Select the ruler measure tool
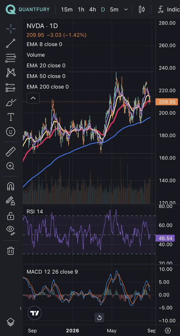This screenshot has width=180, height=336. pos(11,151)
